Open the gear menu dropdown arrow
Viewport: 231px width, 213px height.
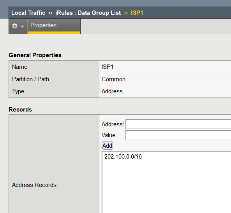pyautogui.click(x=22, y=26)
